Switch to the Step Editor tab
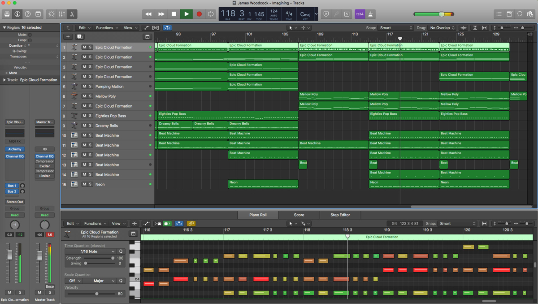The image size is (538, 304). [x=340, y=215]
